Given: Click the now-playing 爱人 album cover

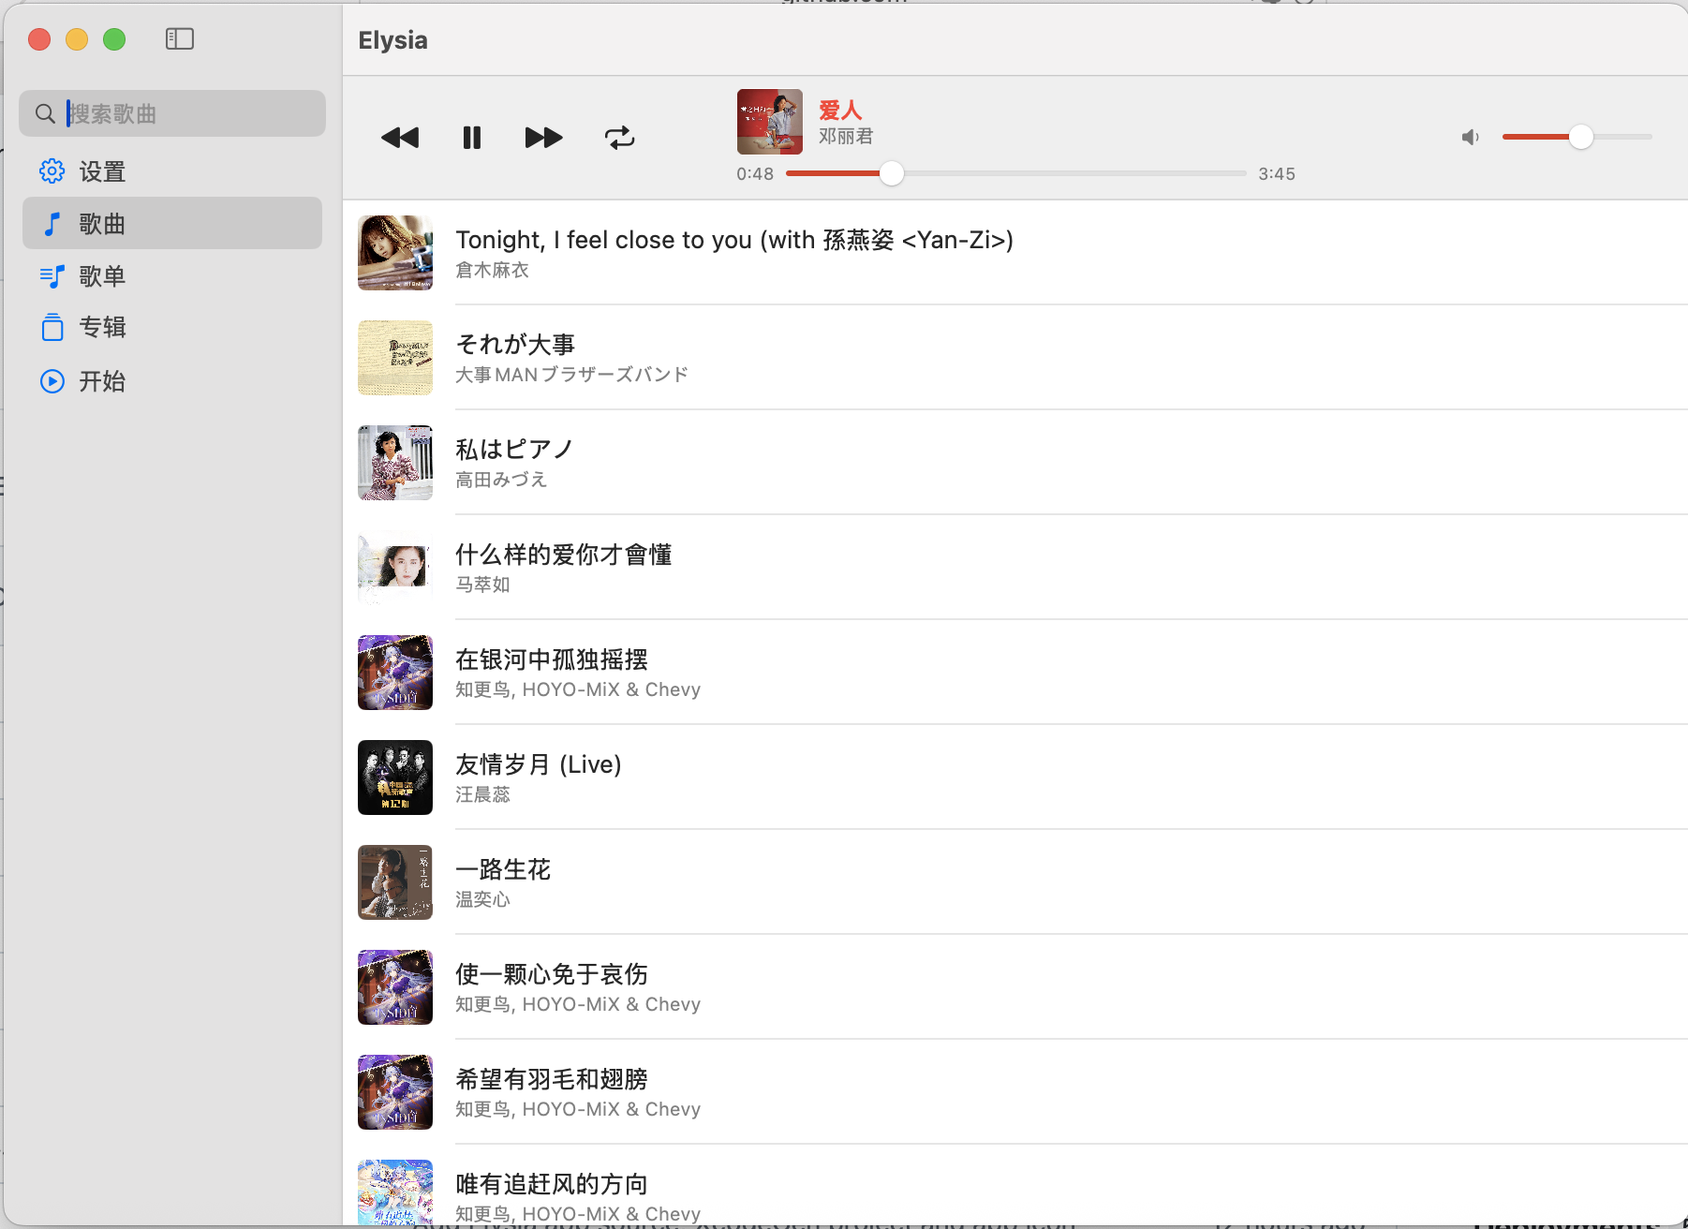Looking at the screenshot, I should coord(770,122).
